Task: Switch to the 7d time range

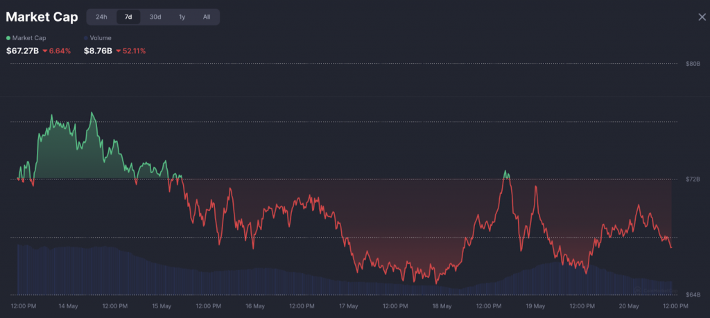Action: tap(128, 17)
